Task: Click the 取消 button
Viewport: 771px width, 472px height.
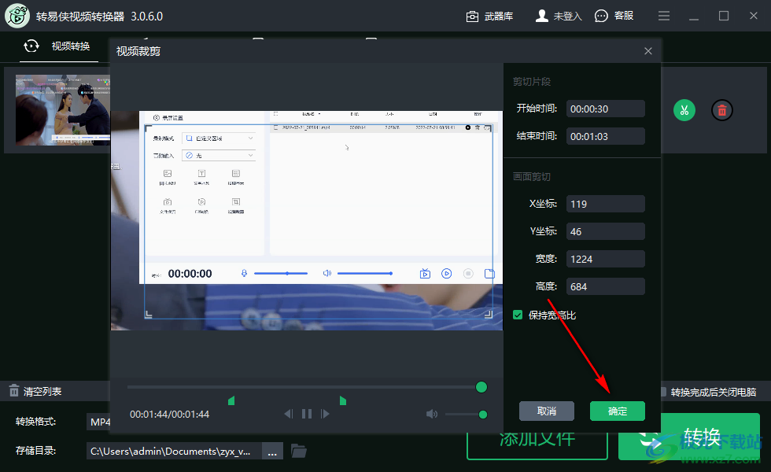Action: click(546, 411)
